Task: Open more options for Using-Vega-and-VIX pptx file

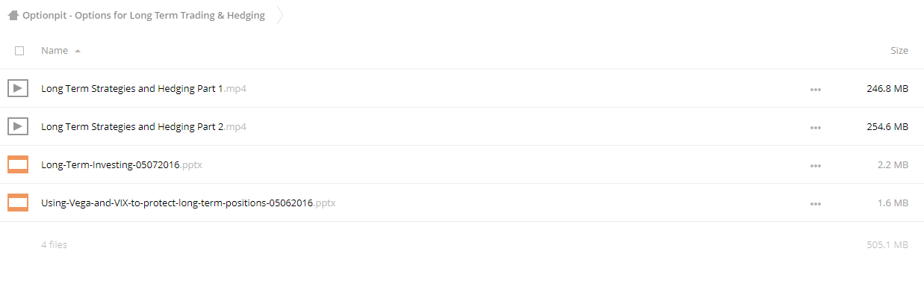Action: tap(815, 203)
